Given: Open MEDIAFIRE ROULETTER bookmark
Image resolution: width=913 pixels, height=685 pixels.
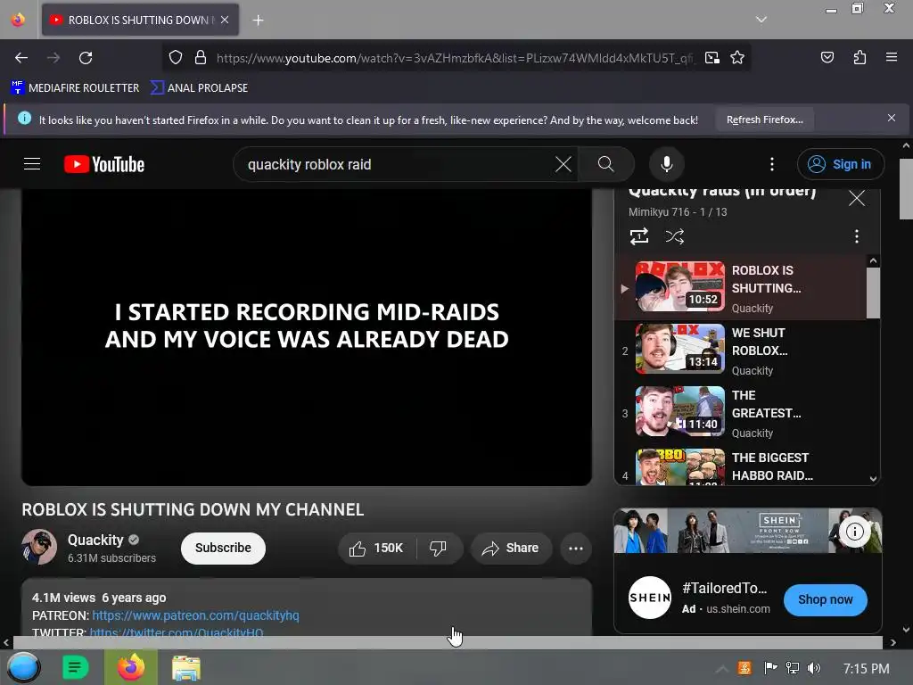Looking at the screenshot, I should pos(75,88).
